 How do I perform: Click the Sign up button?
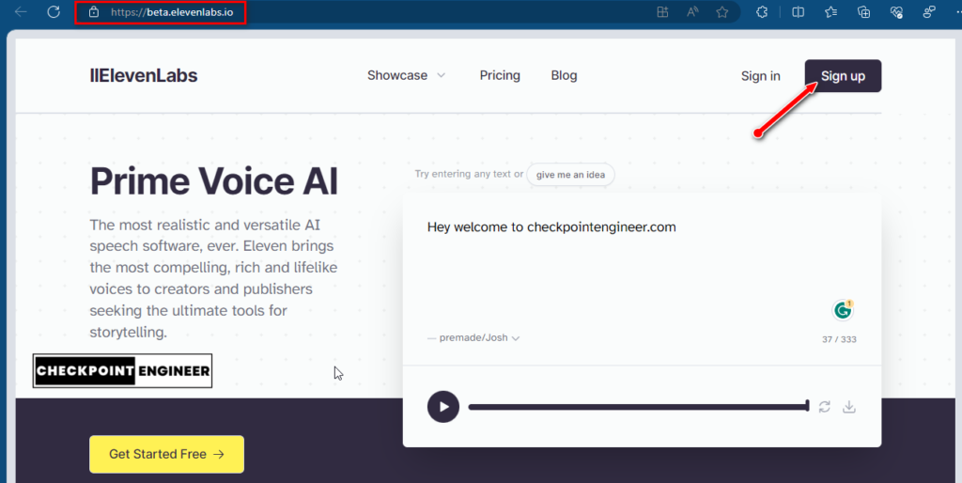tap(843, 76)
